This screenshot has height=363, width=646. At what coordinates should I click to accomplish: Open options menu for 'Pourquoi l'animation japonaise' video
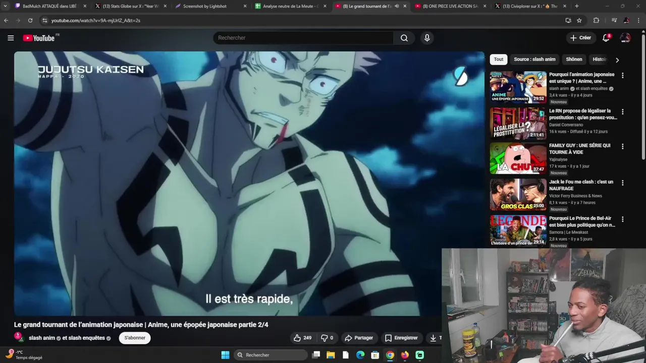622,75
